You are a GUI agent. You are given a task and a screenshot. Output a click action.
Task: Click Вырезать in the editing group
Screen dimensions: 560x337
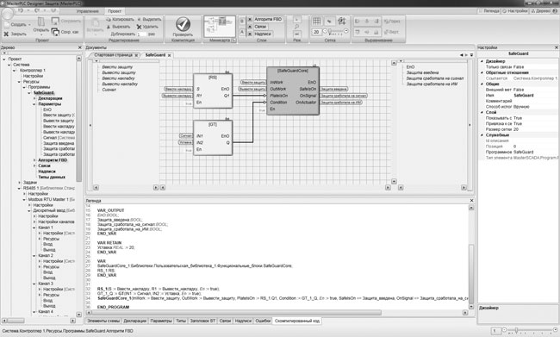pos(119,27)
